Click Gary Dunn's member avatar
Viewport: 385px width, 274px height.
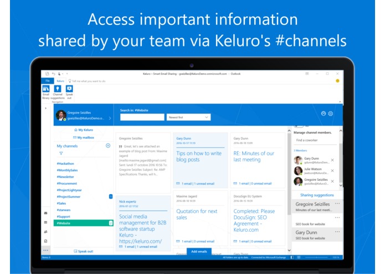tap(298, 160)
